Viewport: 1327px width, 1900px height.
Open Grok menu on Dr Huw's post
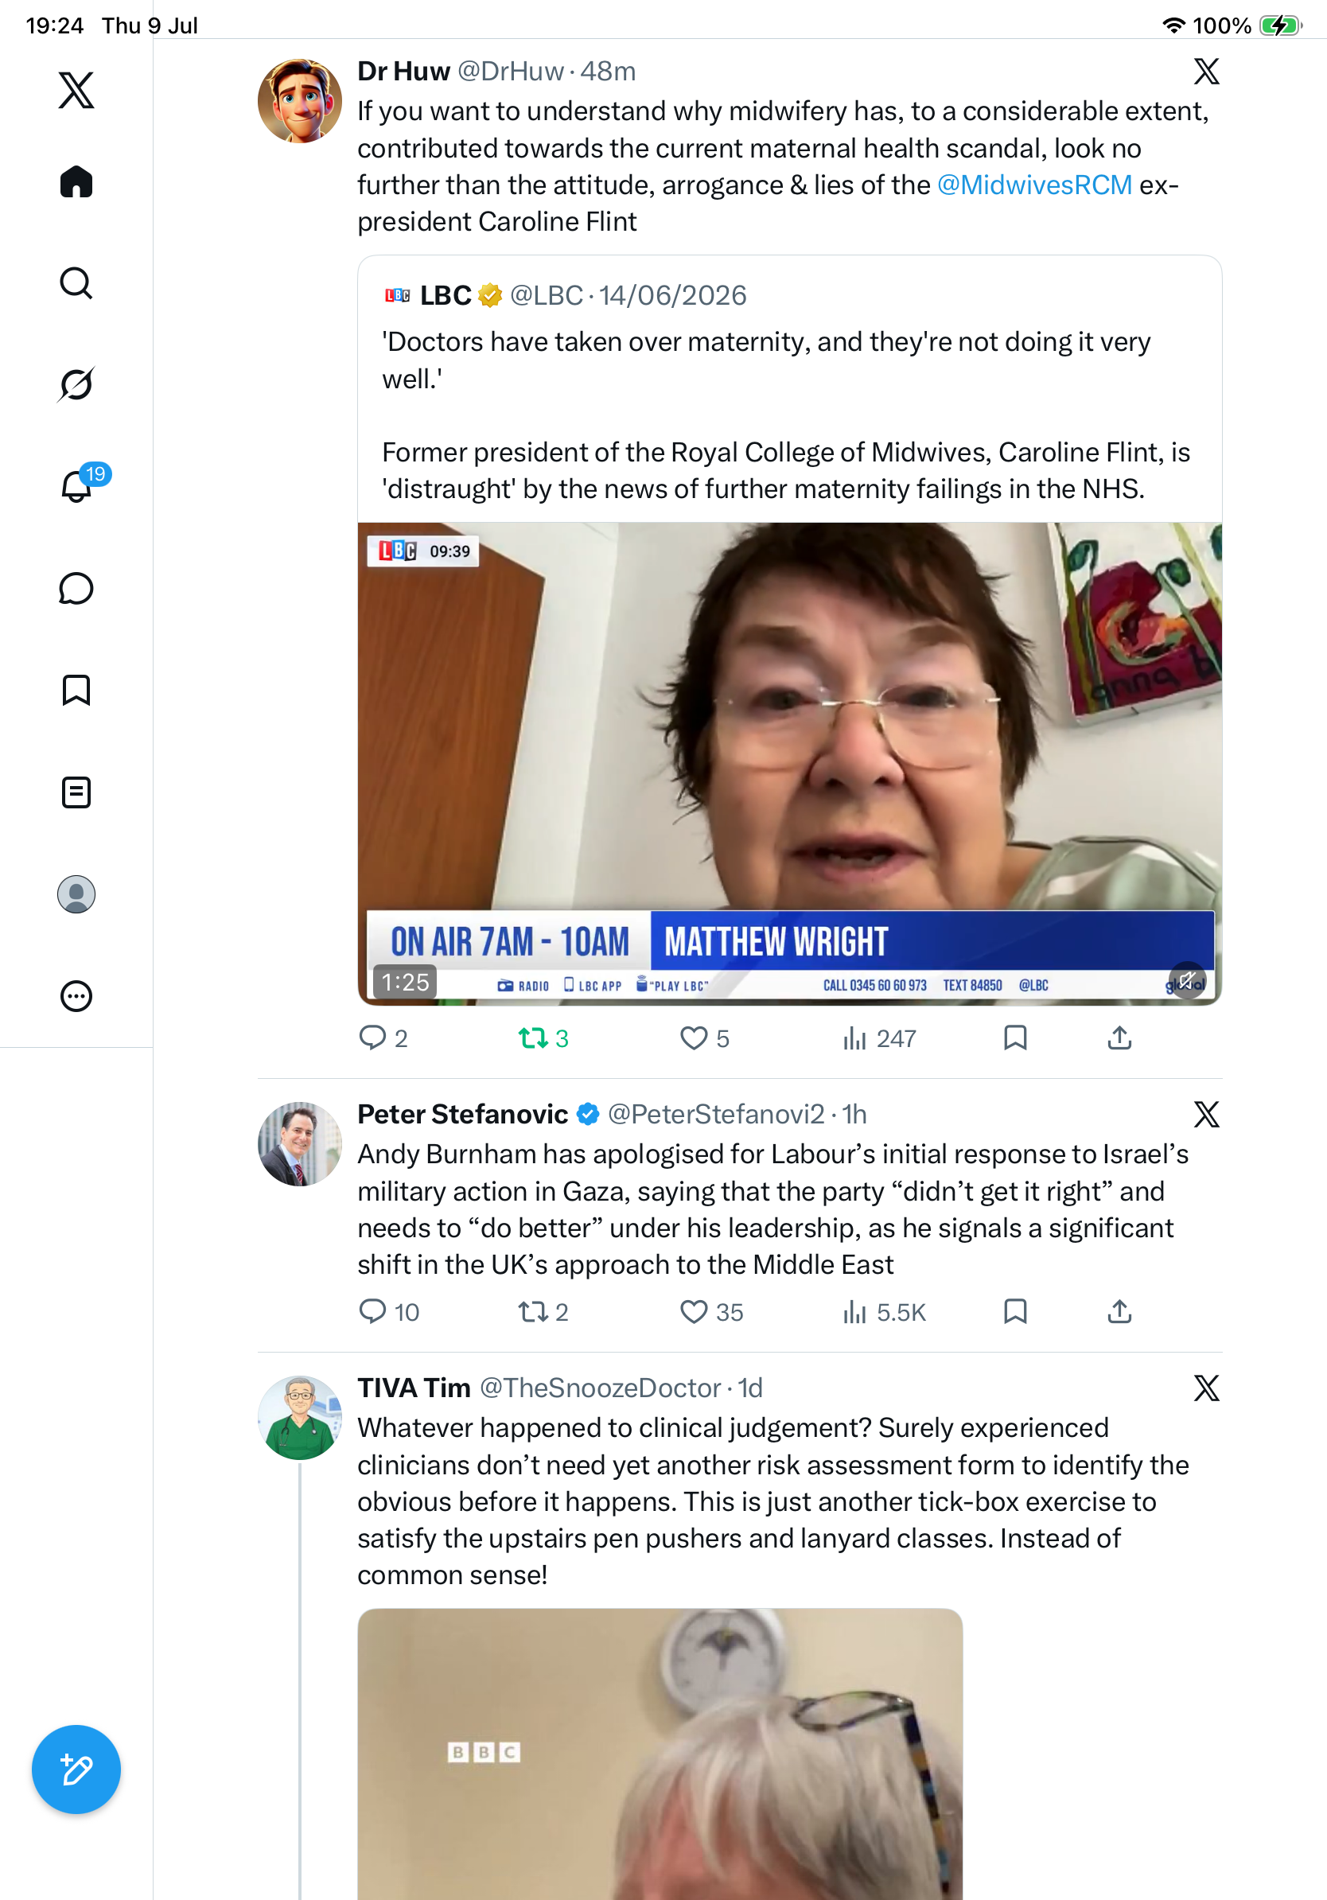(1206, 71)
